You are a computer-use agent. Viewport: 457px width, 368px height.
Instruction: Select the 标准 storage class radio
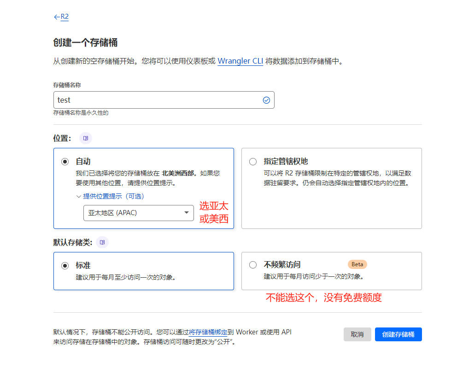[64, 264]
